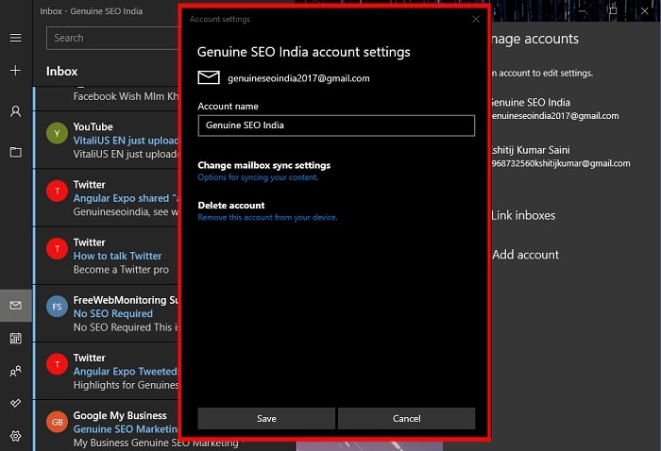This screenshot has height=451, width=661.
Task: Select Kshitij Kumar Saini account in Manage accounts
Action: point(561,157)
